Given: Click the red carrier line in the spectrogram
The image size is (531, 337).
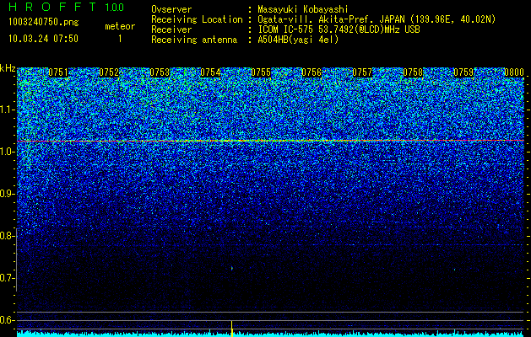Looking at the screenshot, I should pos(271,141).
